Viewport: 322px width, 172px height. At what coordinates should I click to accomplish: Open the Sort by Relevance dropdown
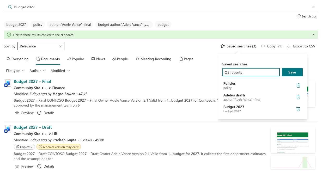(x=41, y=46)
